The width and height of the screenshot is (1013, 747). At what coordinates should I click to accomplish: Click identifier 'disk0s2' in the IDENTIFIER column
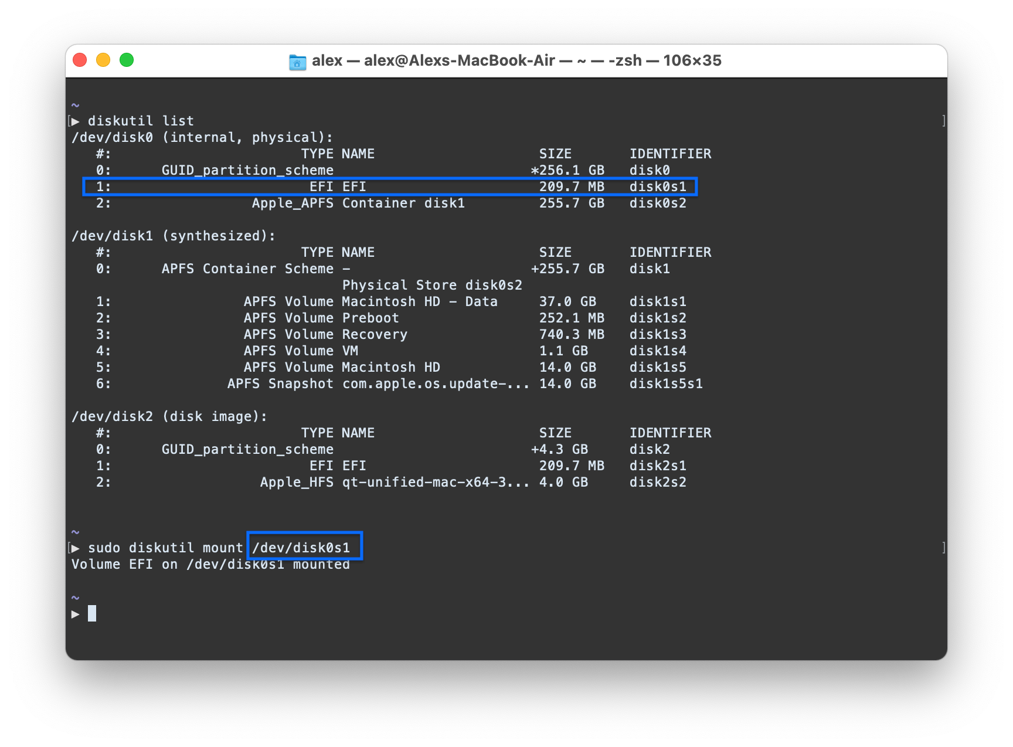[658, 203]
